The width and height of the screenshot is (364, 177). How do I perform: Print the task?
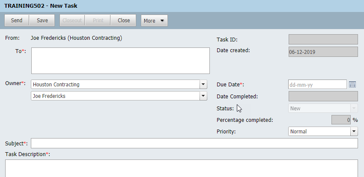(x=98, y=21)
